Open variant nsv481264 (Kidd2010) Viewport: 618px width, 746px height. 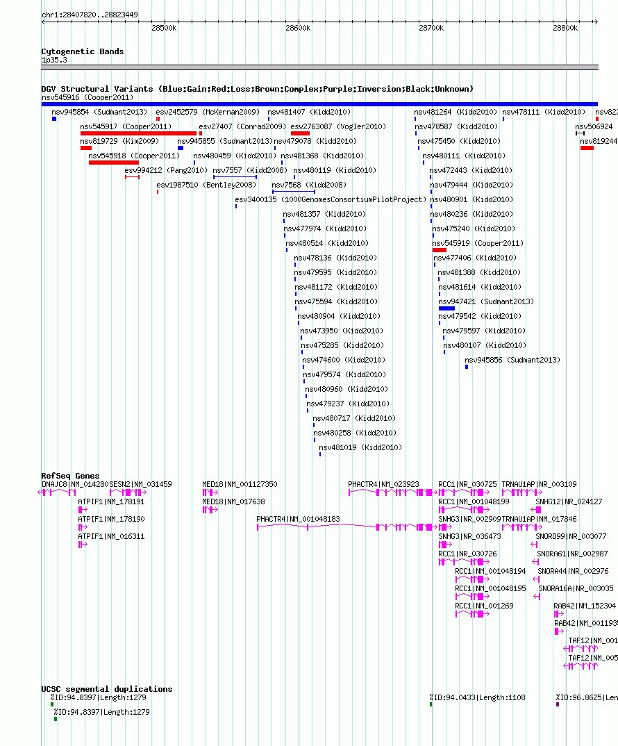pyautogui.click(x=456, y=113)
